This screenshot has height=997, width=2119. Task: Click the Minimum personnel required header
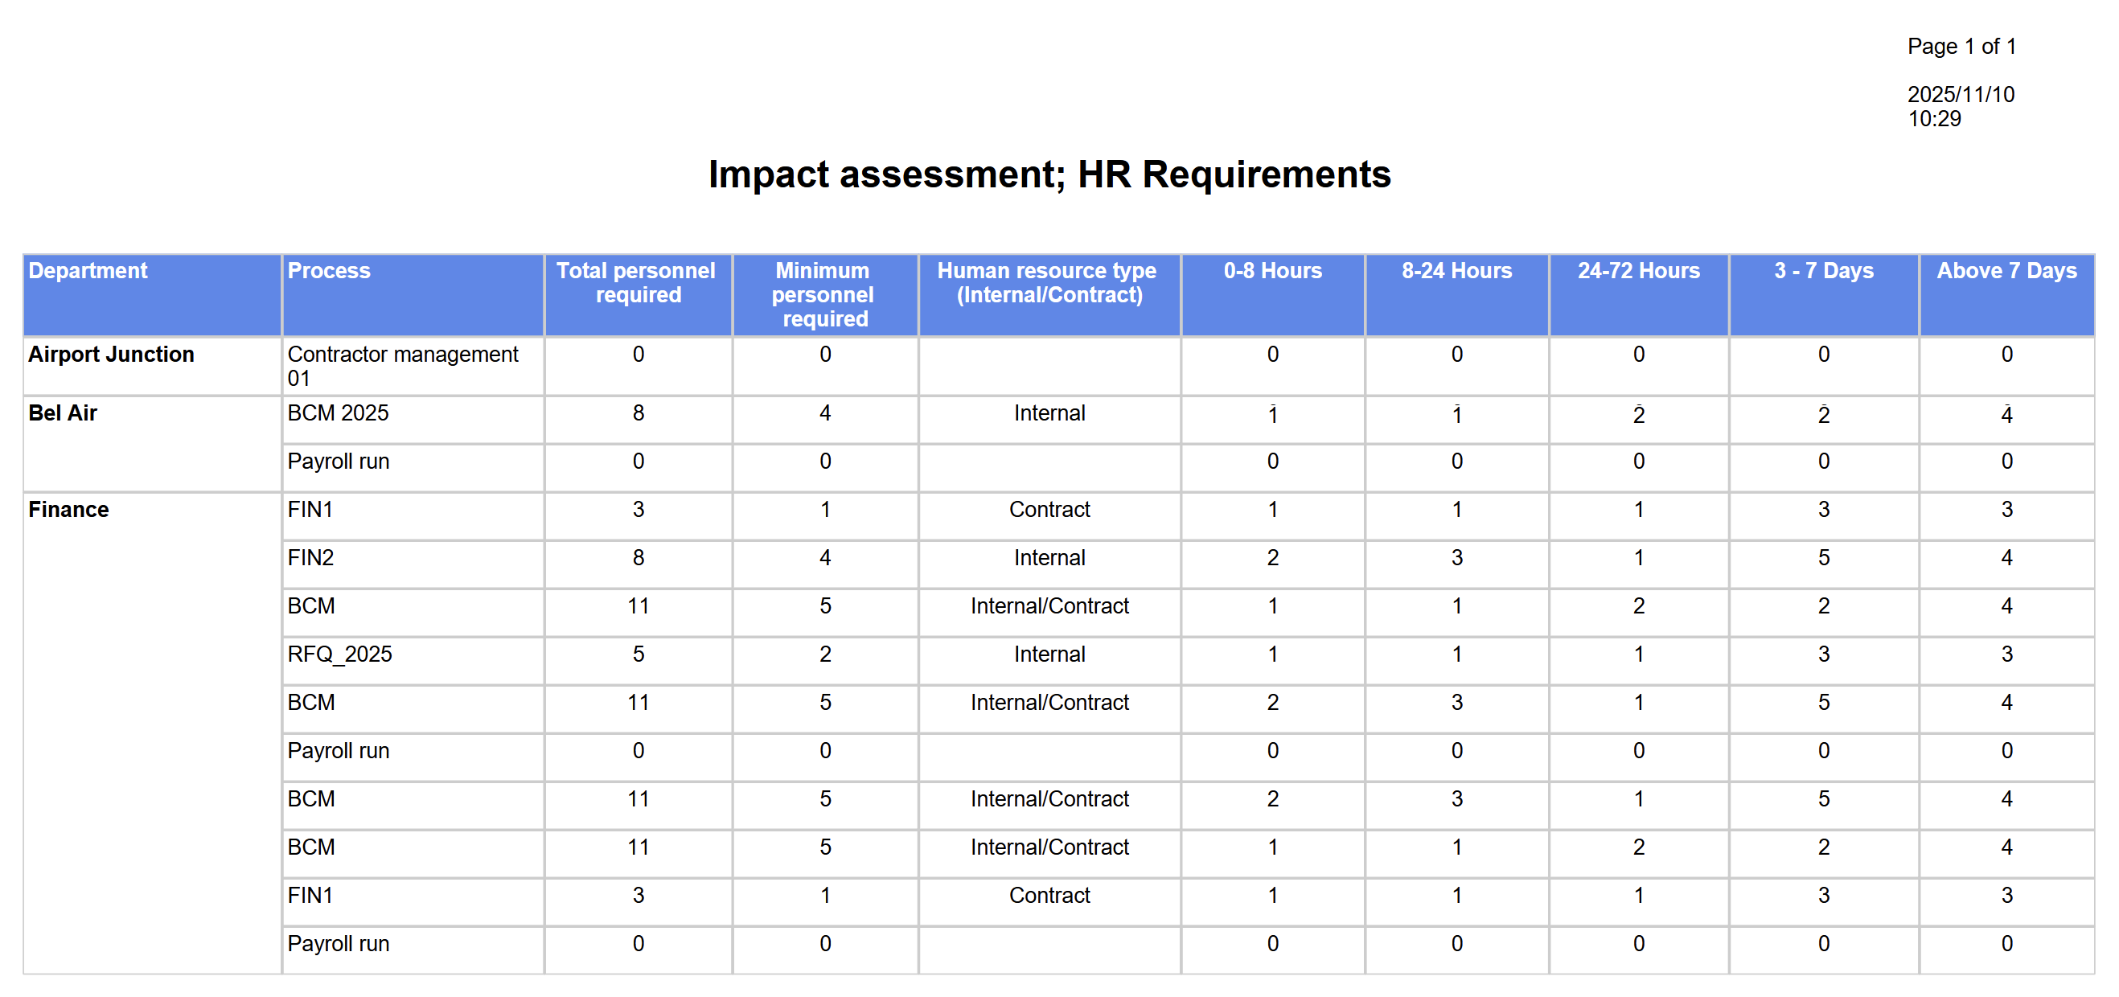click(x=823, y=293)
